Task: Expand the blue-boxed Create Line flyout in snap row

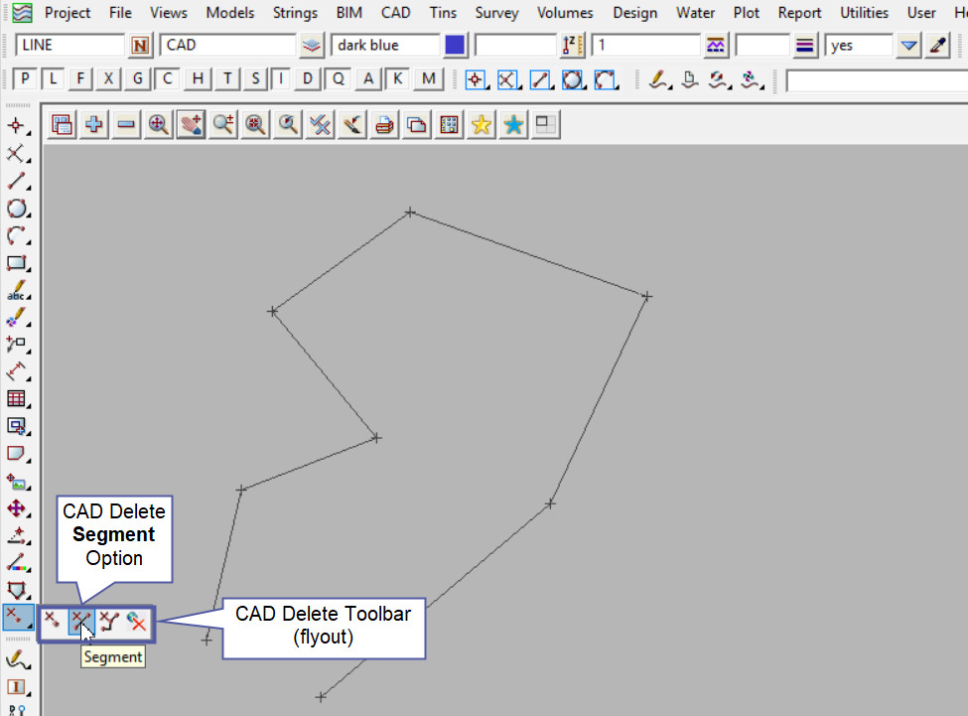Action: [541, 79]
